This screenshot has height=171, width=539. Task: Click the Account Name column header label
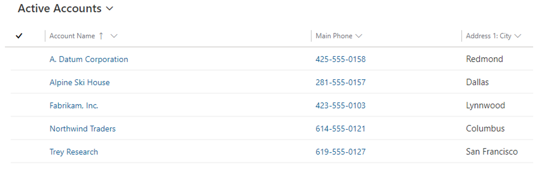pos(72,36)
